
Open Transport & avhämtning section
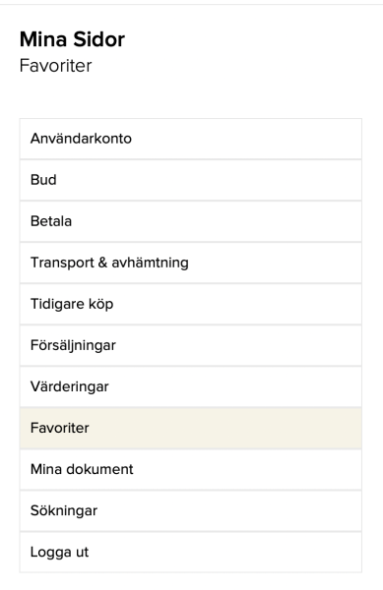pyautogui.click(x=191, y=263)
